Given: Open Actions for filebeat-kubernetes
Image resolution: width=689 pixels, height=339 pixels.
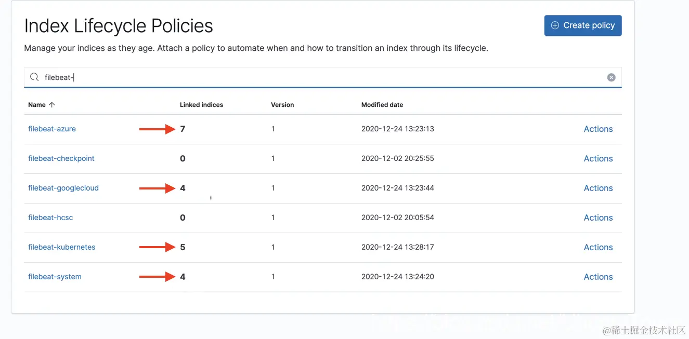Looking at the screenshot, I should click(x=598, y=248).
